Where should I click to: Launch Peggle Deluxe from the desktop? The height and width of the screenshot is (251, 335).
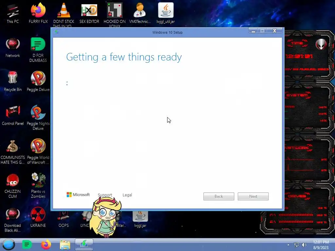click(x=38, y=81)
